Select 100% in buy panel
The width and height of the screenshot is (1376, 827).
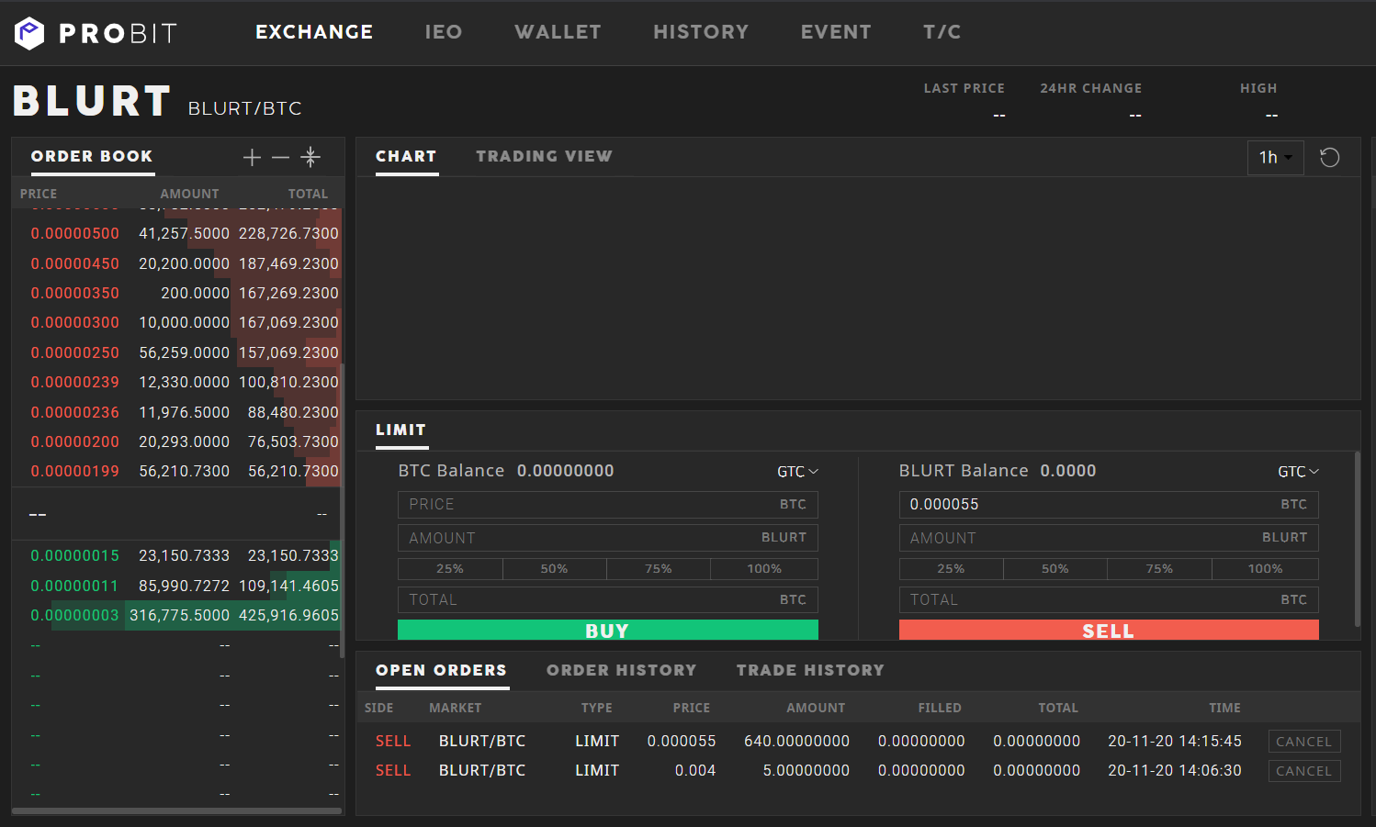pyautogui.click(x=764, y=569)
